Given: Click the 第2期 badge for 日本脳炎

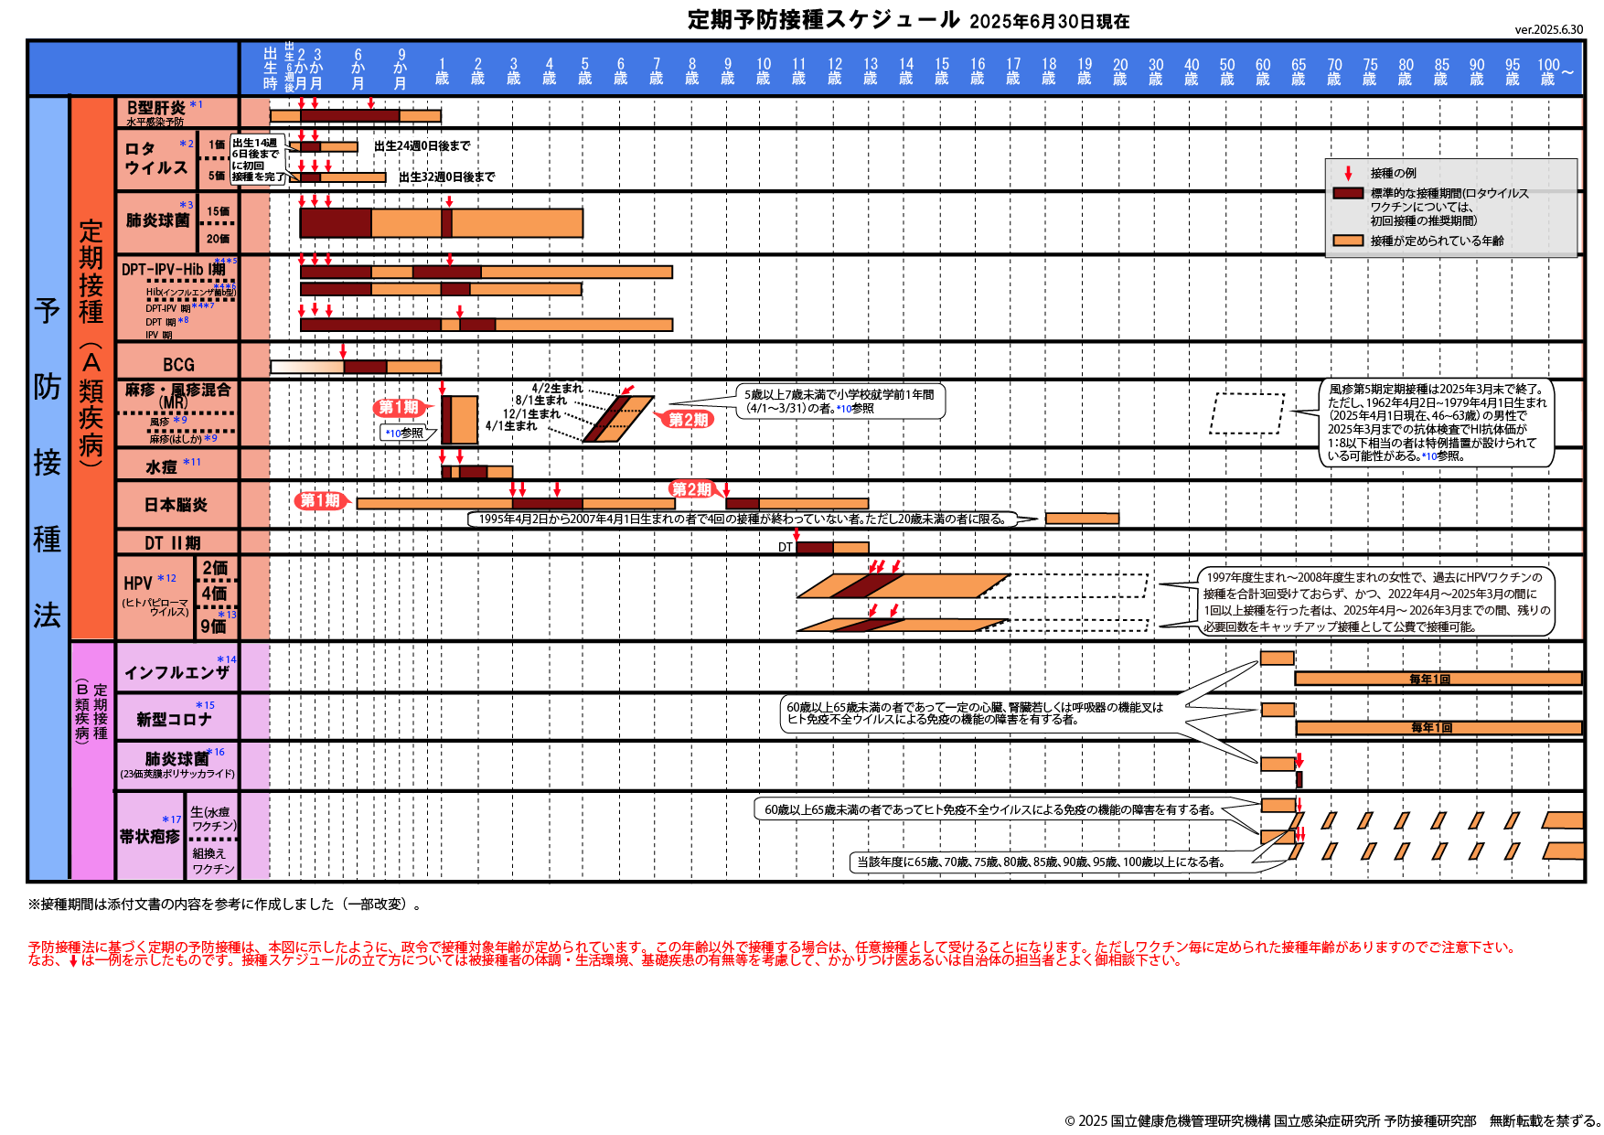Looking at the screenshot, I should coord(692,491).
